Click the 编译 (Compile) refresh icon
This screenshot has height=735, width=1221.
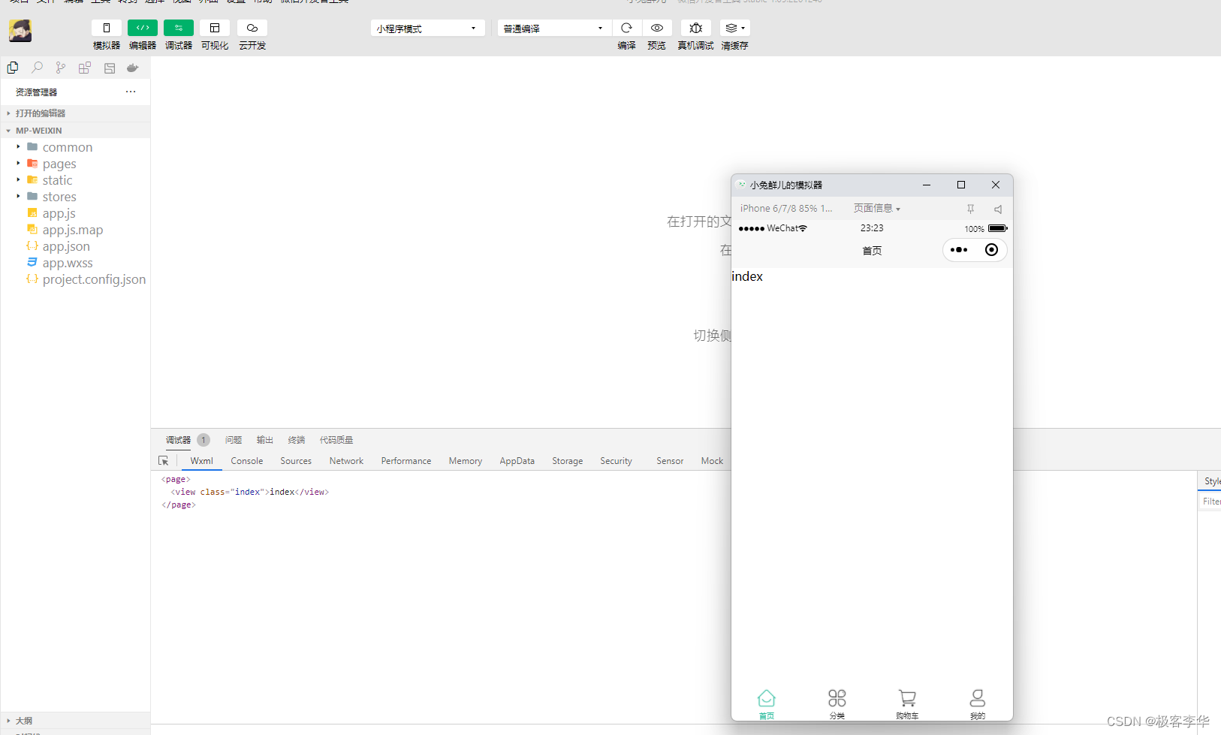click(x=626, y=28)
